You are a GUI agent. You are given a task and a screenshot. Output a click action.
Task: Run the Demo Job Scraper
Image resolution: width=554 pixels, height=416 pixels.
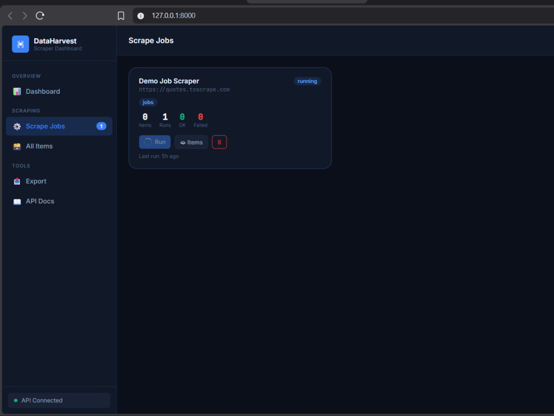pos(155,142)
